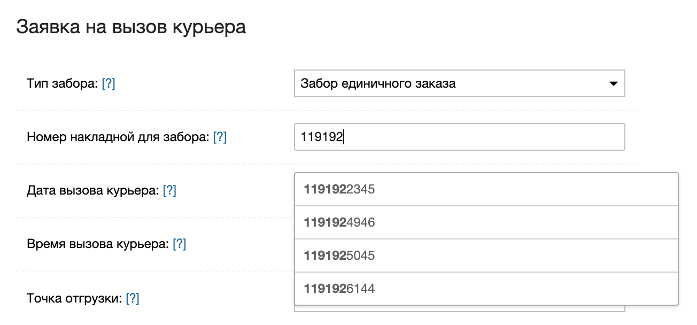Click the partially hidden Точка отгрузки field
This screenshot has width=697, height=325.
tap(459, 308)
